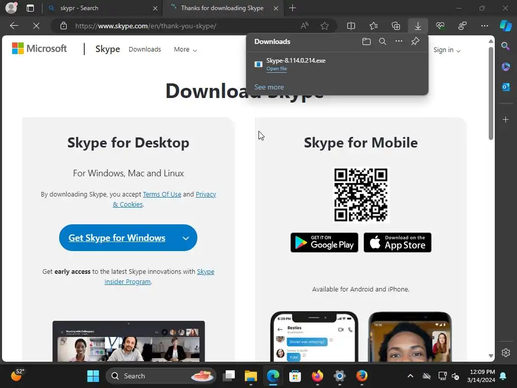This screenshot has width=517, height=388.
Task: Open sidebar Search icon
Action: coord(505,46)
